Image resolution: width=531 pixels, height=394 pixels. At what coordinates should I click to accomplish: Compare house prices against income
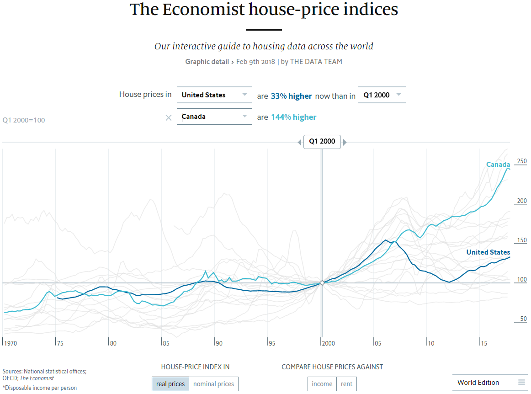point(322,384)
